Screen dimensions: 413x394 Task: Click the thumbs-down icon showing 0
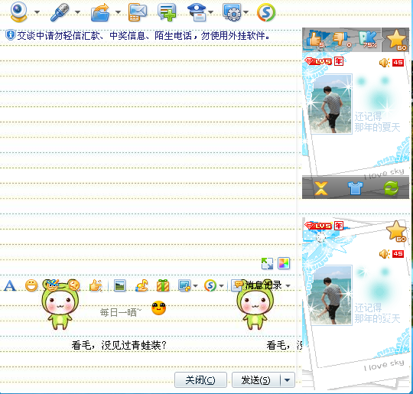coord(342,40)
